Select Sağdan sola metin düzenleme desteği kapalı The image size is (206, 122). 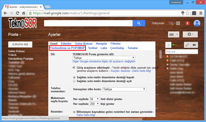[x=74, y=77]
